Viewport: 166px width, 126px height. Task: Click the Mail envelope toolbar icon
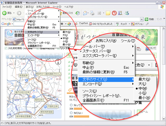[x=85, y=13]
